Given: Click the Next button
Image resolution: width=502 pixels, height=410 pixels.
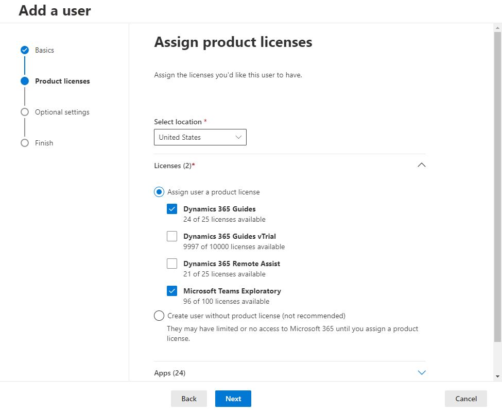Looking at the screenshot, I should tap(233, 398).
